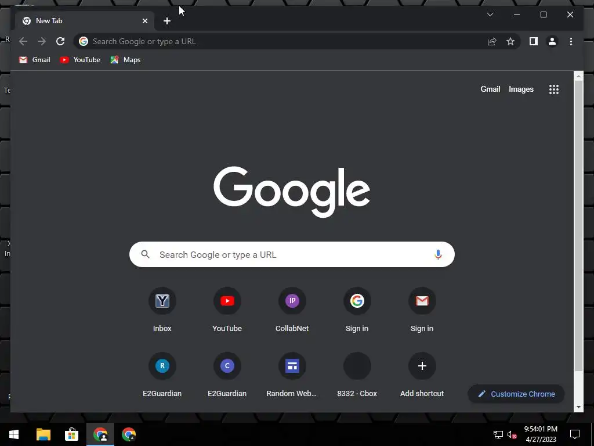The image size is (594, 446).
Task: Click the Images link at top right
Action: (521, 89)
